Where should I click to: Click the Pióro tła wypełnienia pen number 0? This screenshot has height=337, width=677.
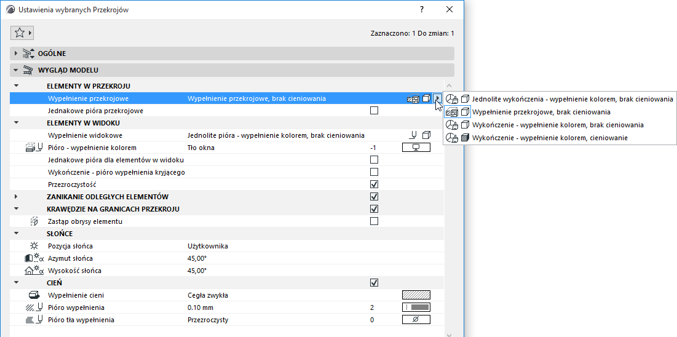point(372,320)
